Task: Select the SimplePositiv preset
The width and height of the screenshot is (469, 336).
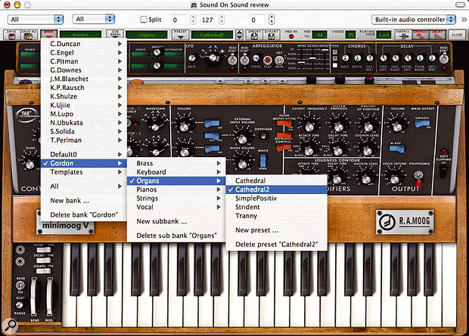Action: 276,199
